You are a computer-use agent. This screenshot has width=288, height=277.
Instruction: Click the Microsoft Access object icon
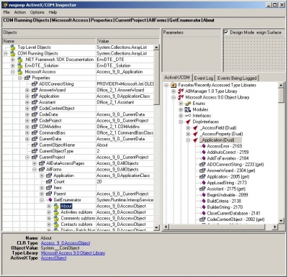click(20, 72)
